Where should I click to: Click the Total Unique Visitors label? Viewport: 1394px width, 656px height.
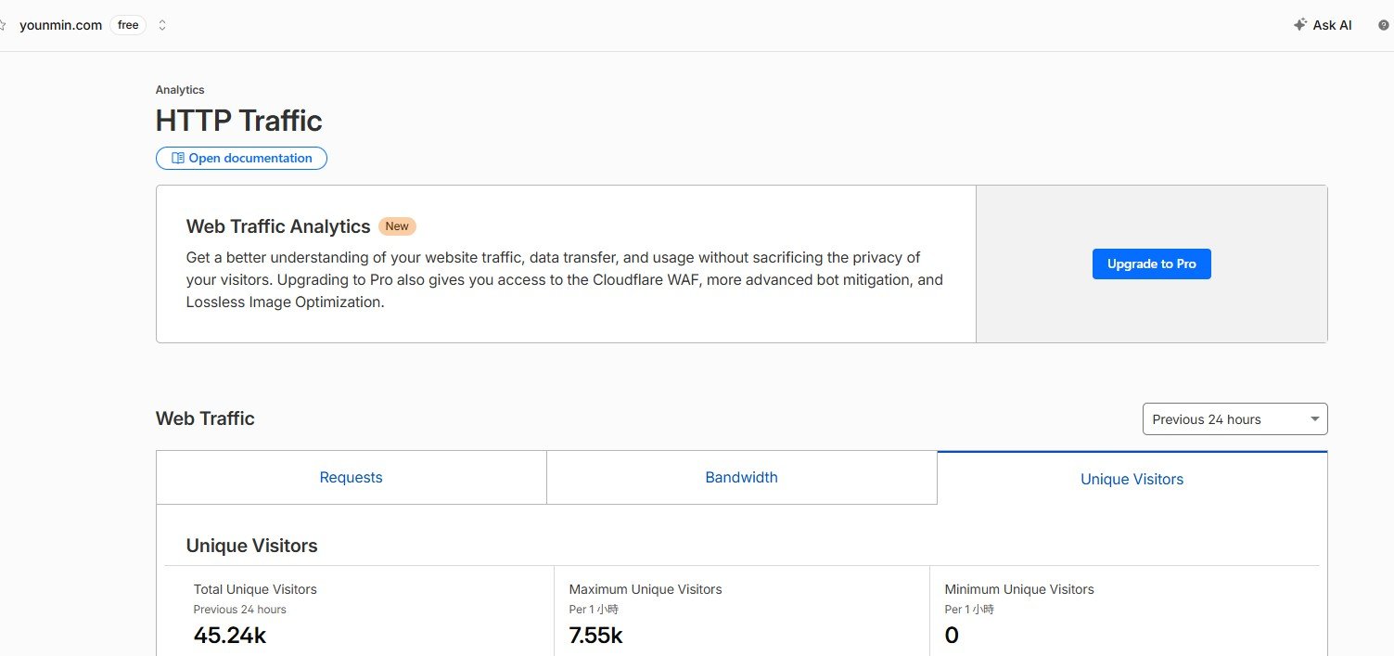[x=255, y=589]
